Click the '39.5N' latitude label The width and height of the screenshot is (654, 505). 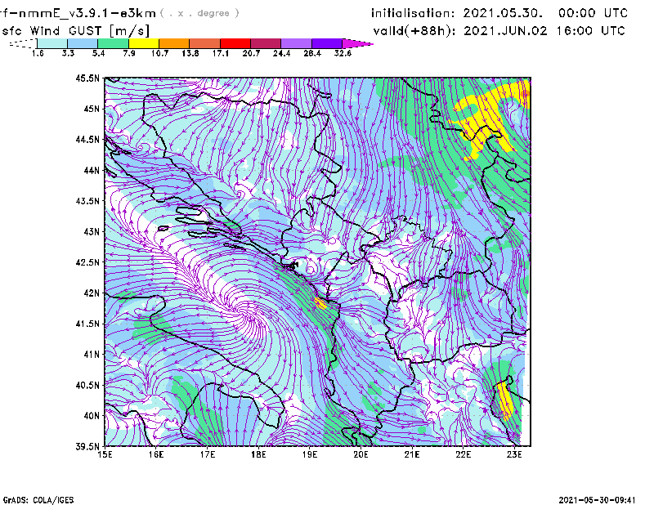pos(87,446)
